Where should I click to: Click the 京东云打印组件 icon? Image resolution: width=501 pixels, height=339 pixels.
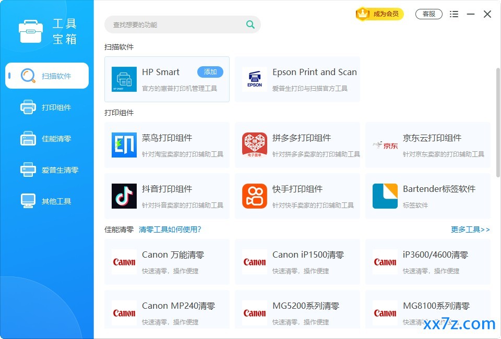point(385,145)
